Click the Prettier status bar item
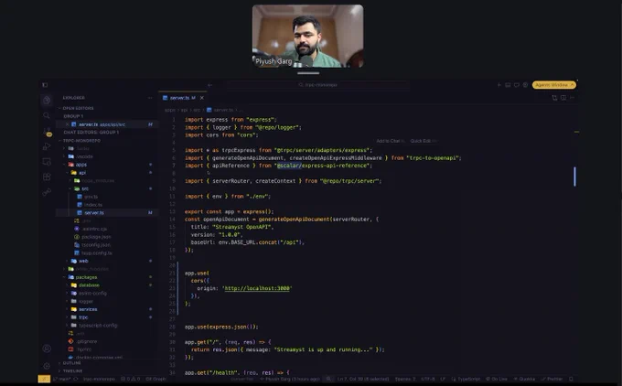Image resolution: width=622 pixels, height=386 pixels. point(552,379)
